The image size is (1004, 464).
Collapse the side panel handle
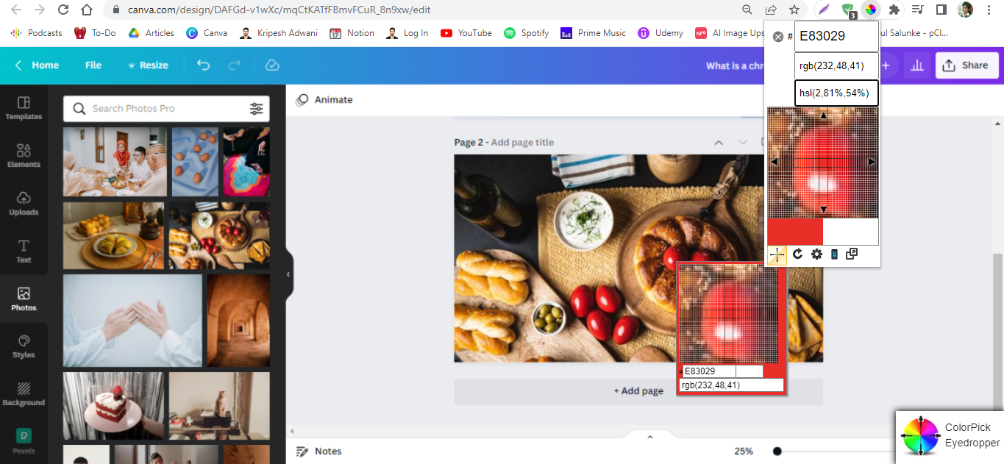(288, 274)
